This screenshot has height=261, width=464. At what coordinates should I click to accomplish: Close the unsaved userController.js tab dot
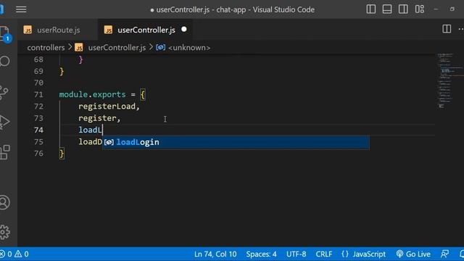183,30
